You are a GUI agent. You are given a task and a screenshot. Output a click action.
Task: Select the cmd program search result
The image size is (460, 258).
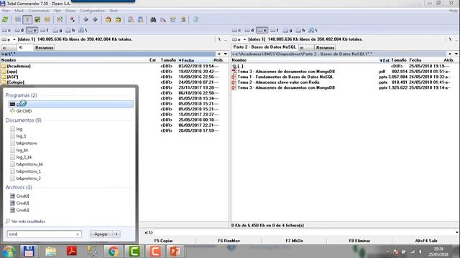tap(70, 104)
